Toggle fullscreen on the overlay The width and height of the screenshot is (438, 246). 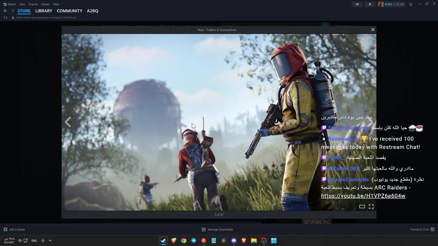click(371, 207)
